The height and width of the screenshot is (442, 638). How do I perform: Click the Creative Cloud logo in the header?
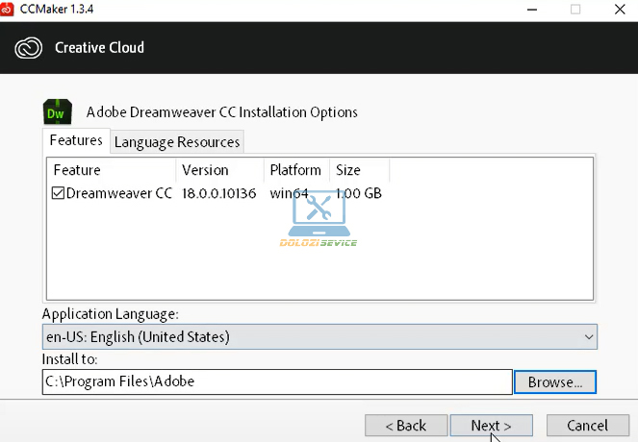click(x=29, y=47)
